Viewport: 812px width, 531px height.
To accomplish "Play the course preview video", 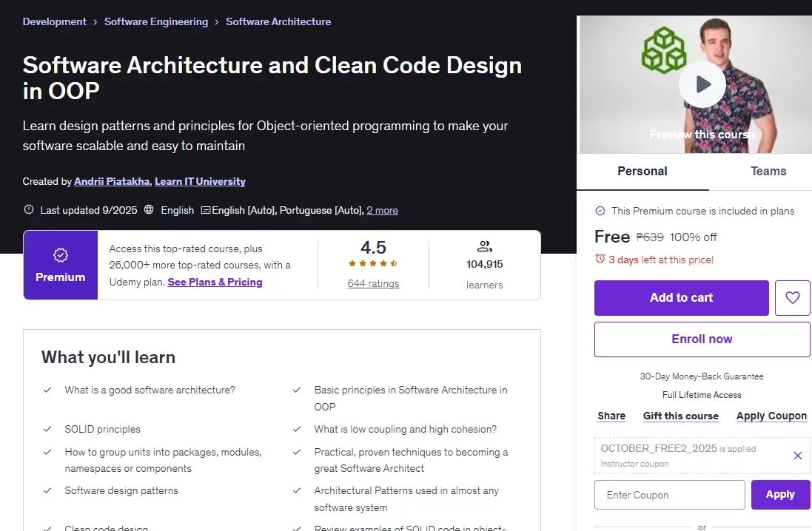I will (702, 84).
